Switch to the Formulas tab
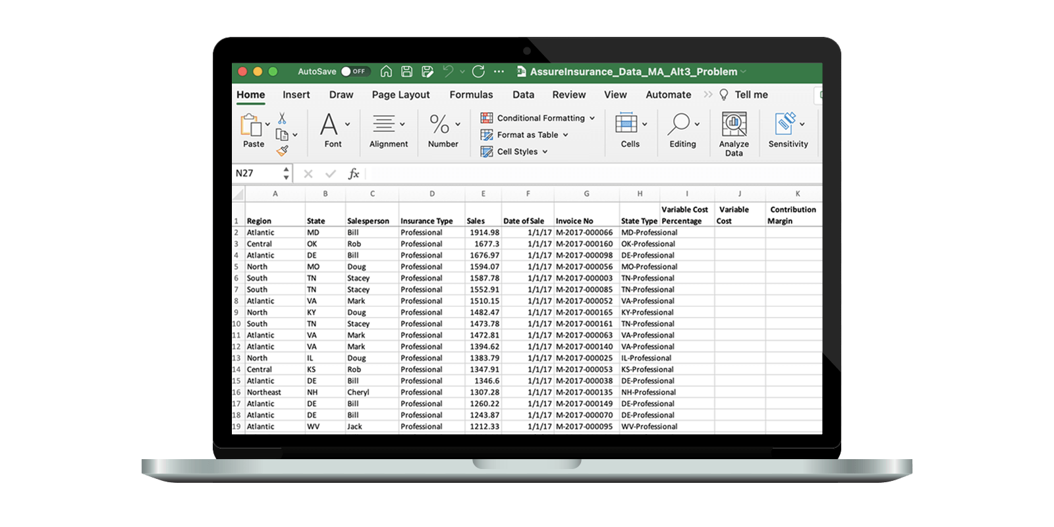This screenshot has height=527, width=1054. [x=471, y=95]
